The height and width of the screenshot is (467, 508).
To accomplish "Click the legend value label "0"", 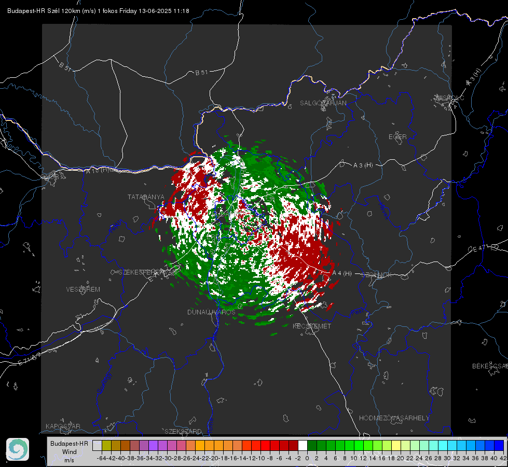I will click(307, 458).
